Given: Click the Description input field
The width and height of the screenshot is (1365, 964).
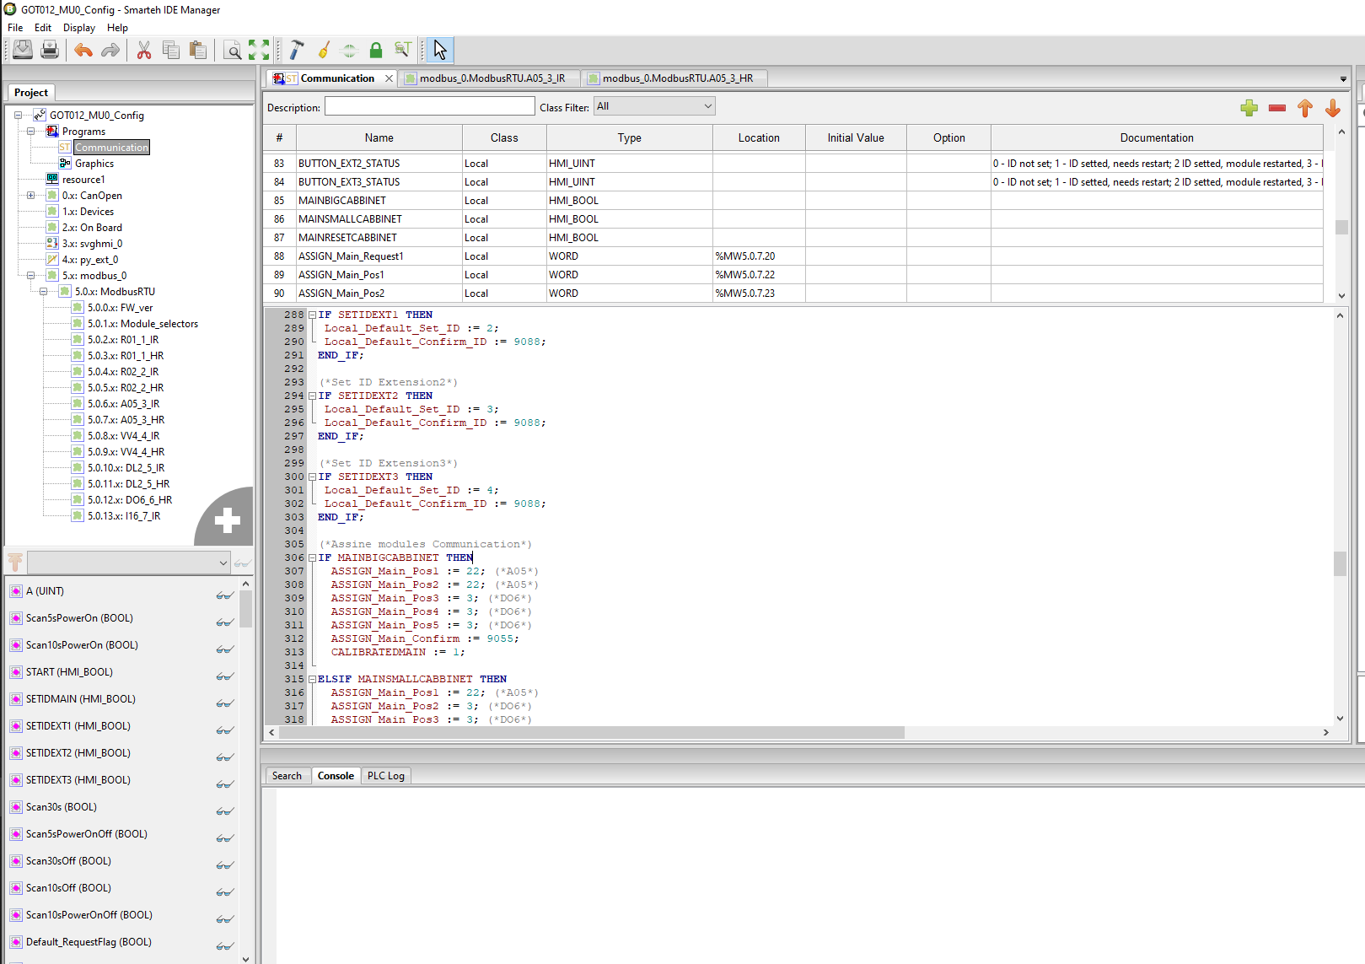Looking at the screenshot, I should (429, 106).
